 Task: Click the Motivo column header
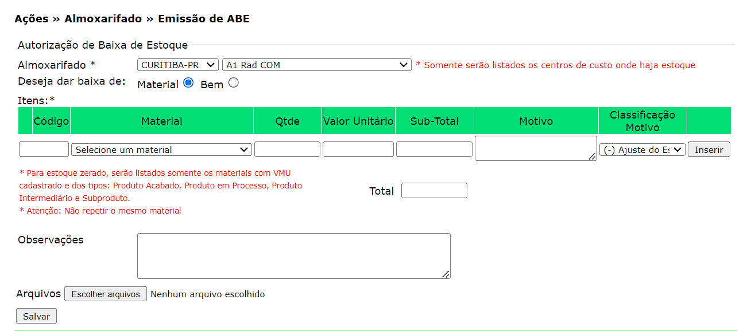[x=536, y=121]
